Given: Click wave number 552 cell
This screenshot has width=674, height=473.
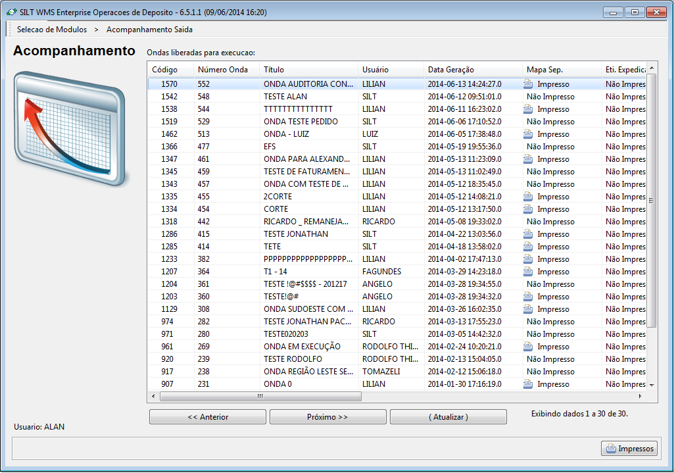Looking at the screenshot, I should tap(204, 84).
